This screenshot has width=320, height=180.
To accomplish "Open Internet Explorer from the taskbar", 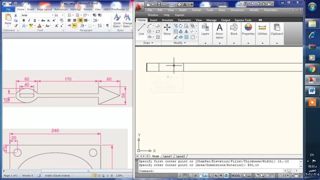I will [312, 35].
